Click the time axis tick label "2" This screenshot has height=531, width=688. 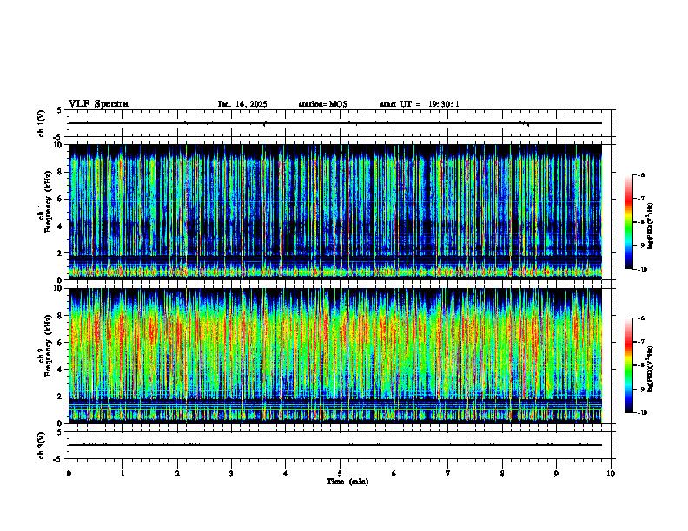click(x=177, y=474)
